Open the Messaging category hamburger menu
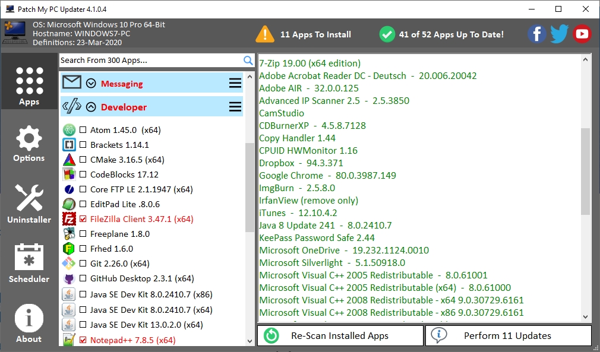The image size is (600, 352). tap(235, 83)
